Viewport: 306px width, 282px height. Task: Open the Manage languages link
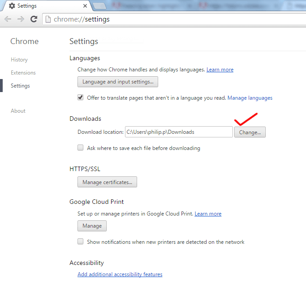pos(250,98)
